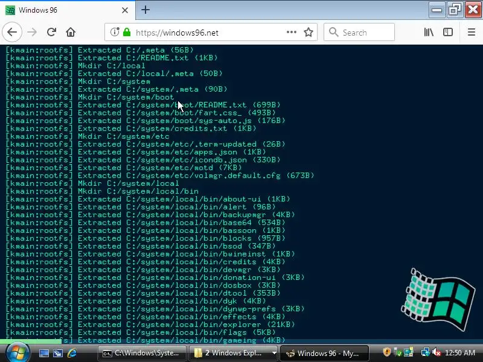Click the 'bin/devmgr (3KB)' log line
Image resolution: width=483 pixels, height=362 pixels.
143,270
